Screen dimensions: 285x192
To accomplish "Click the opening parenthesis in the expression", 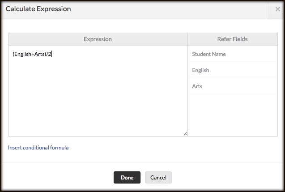I will (x=13, y=55).
